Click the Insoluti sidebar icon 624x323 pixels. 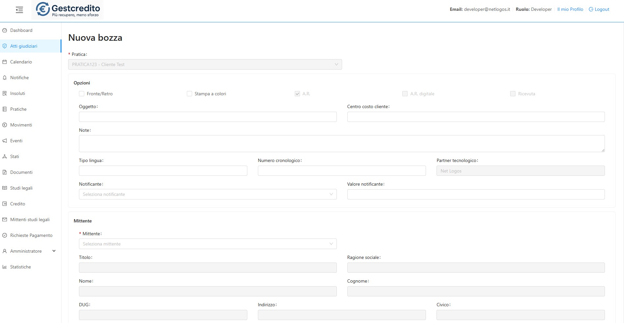point(5,93)
